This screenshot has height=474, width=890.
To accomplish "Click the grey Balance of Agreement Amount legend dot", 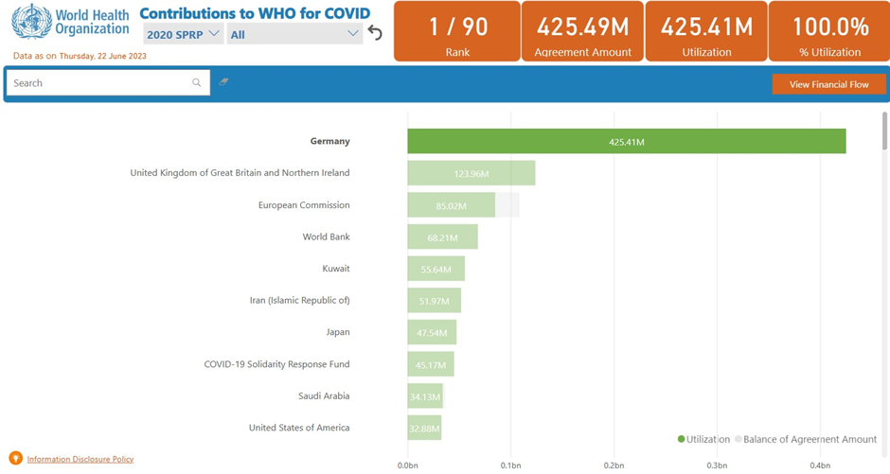I will point(739,439).
